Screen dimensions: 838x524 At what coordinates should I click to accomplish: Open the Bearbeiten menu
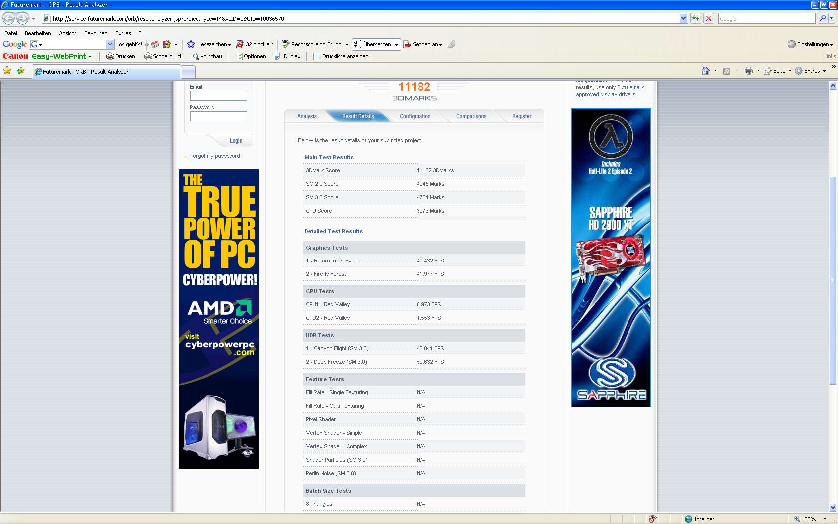click(38, 33)
